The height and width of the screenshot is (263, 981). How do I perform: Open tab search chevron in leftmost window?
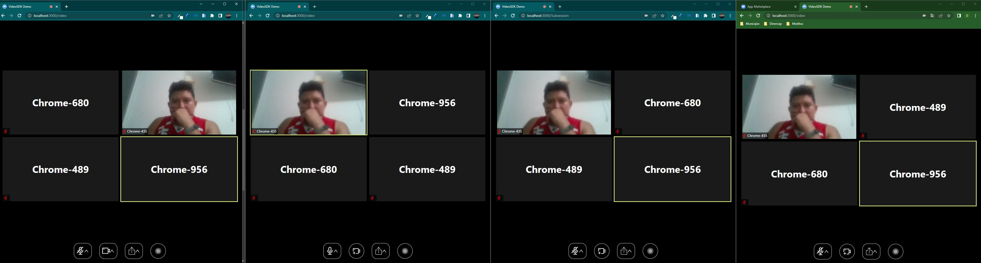[x=201, y=4]
